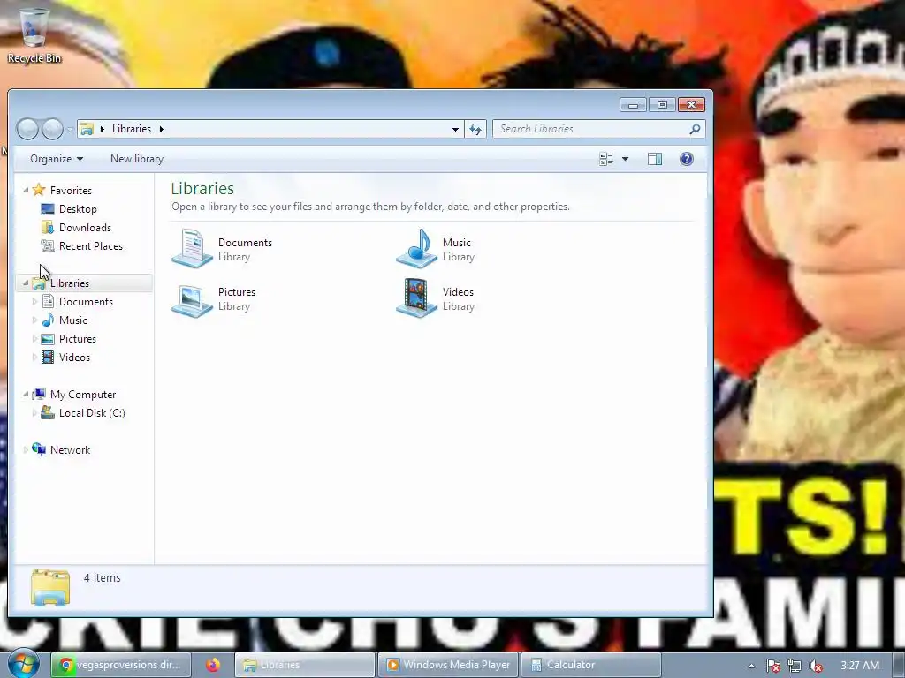
Task: Select Local Disk (C:) in the tree
Action: [92, 413]
